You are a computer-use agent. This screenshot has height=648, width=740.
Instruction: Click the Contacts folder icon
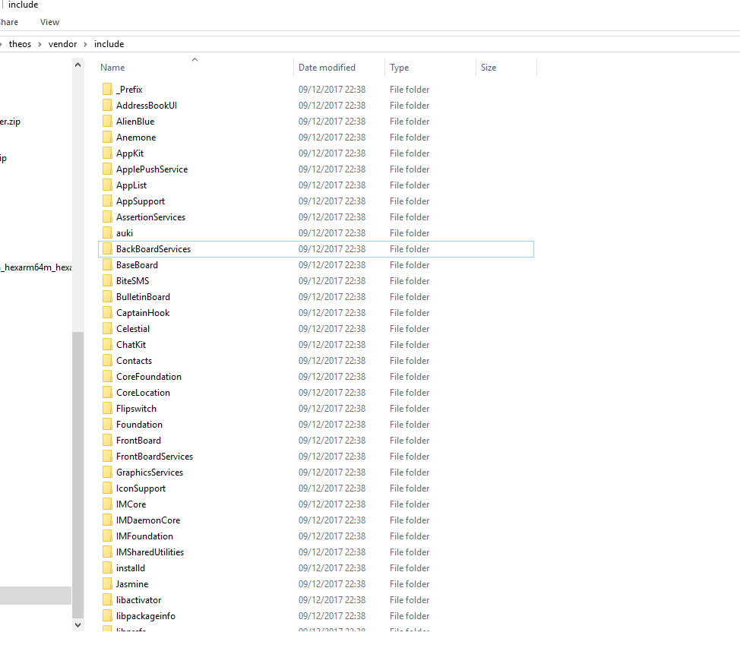tap(108, 361)
